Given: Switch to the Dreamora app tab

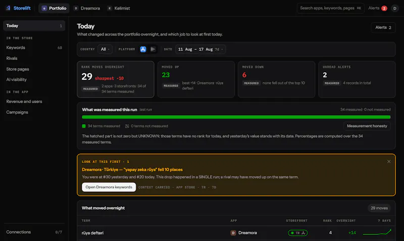Looking at the screenshot, I should (x=87, y=8).
